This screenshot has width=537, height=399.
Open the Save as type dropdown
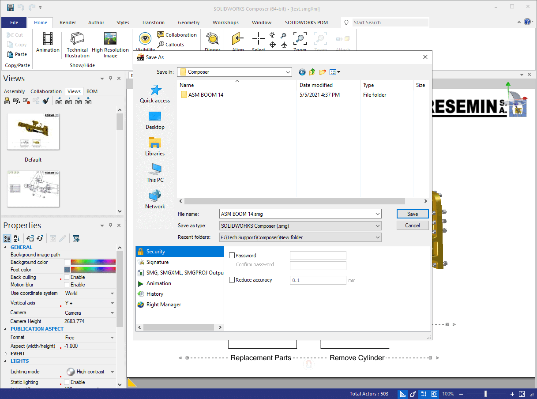point(377,225)
